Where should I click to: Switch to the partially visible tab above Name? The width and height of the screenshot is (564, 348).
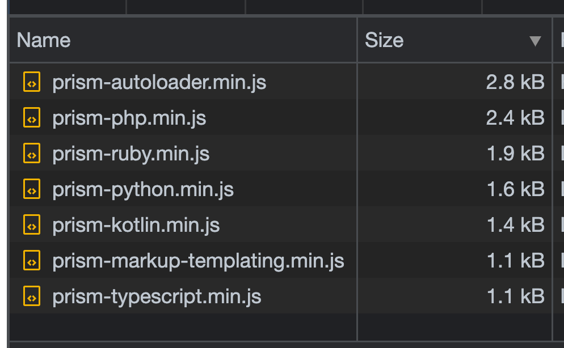pos(68,6)
